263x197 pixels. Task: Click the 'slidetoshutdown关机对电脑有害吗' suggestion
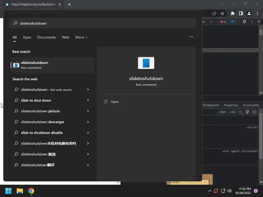click(49, 143)
